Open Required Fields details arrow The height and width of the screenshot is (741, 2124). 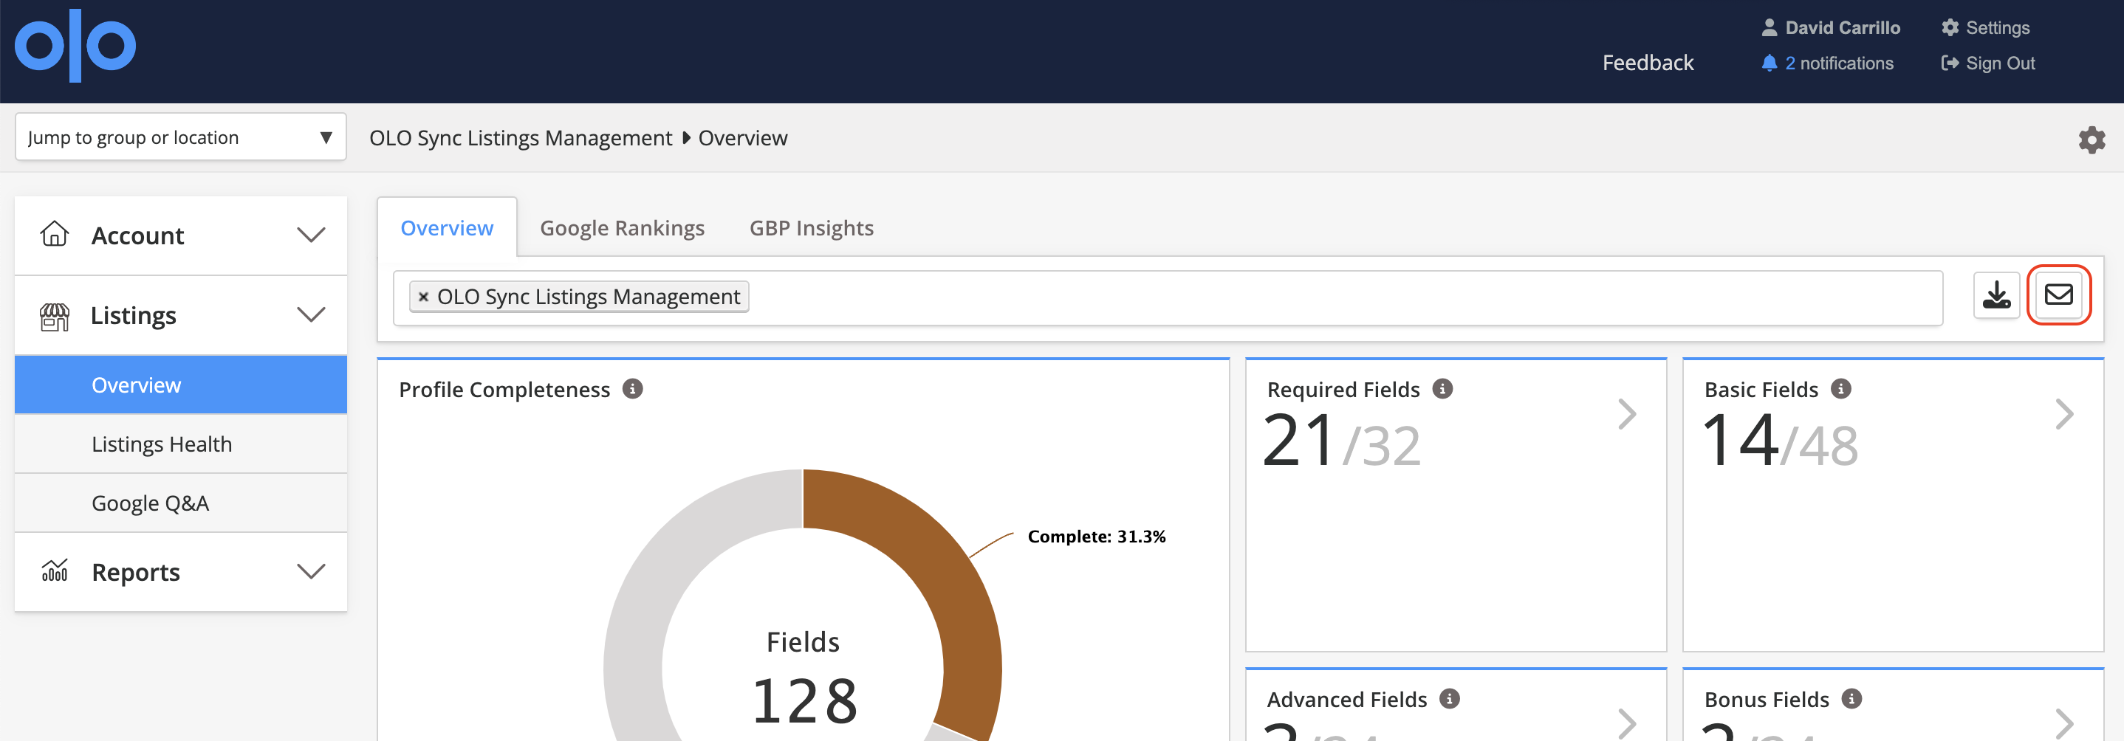pos(1626,414)
